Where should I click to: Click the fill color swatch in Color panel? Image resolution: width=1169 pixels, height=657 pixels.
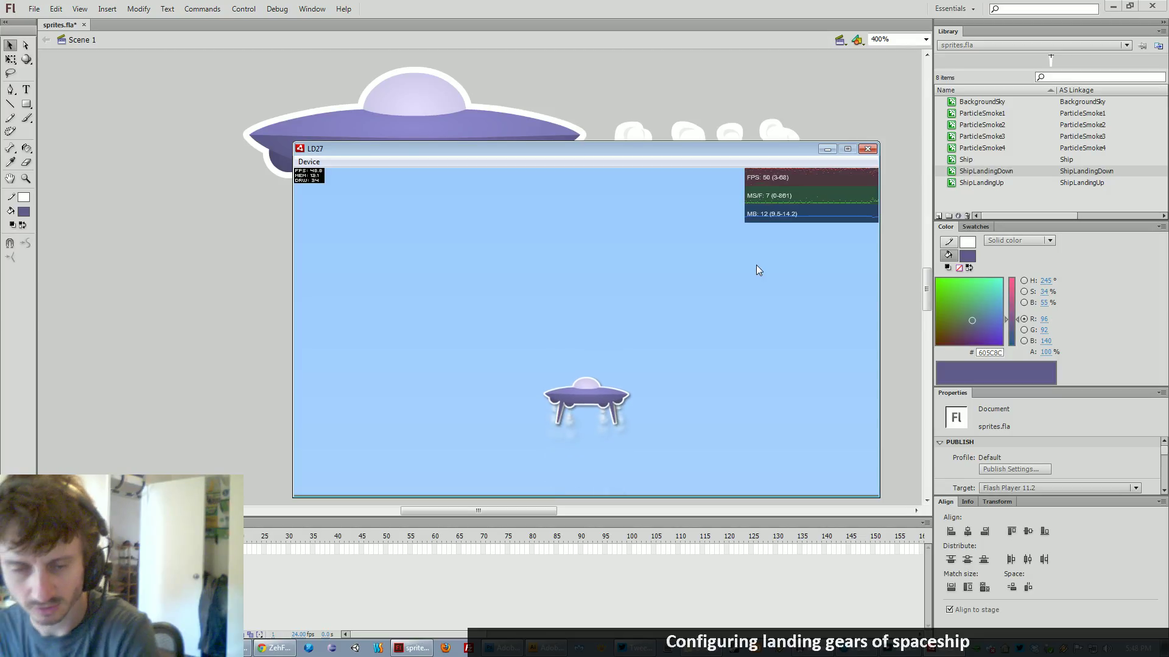click(x=967, y=256)
